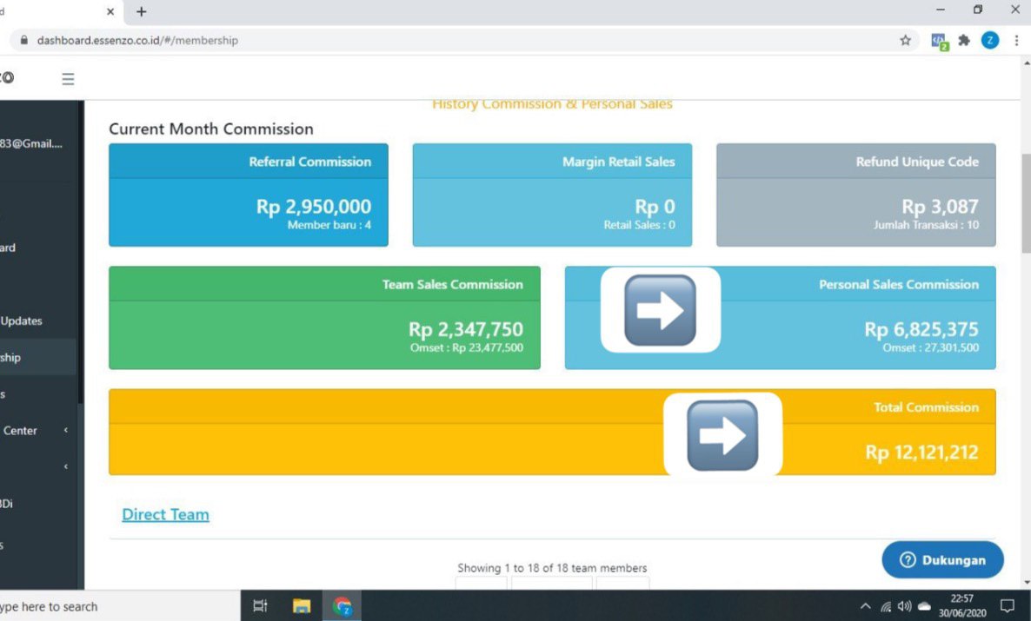
Task: Click arrow icon on Total Commission card
Action: pyautogui.click(x=723, y=434)
